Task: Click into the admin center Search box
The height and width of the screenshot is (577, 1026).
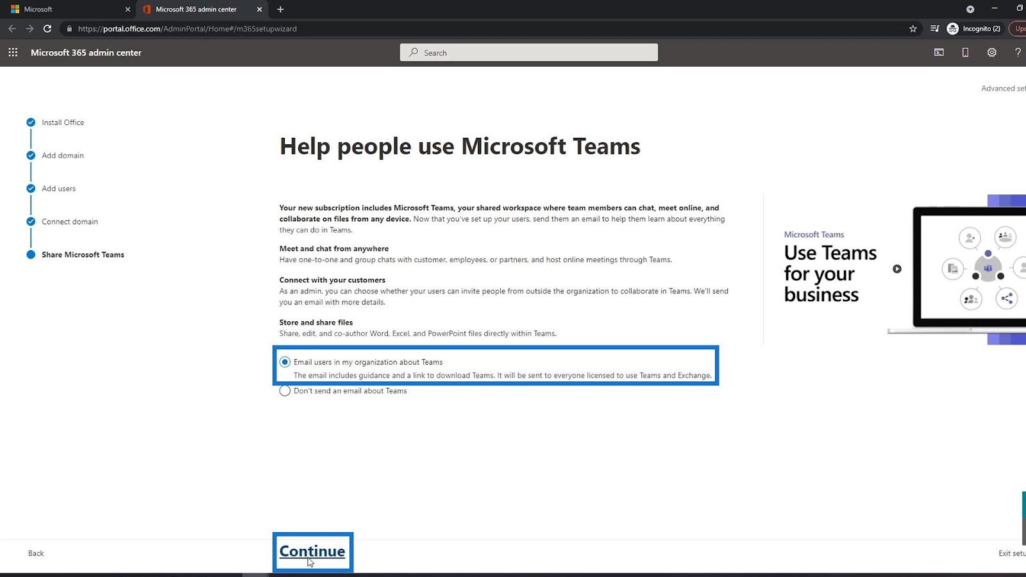Action: (x=529, y=53)
